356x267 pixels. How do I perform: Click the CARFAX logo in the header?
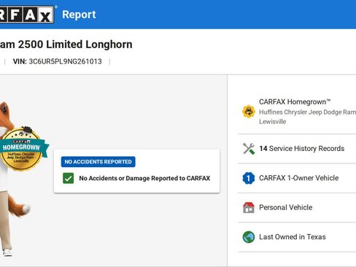[27, 15]
